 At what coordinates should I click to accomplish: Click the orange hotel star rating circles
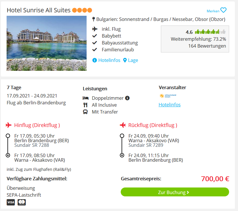point(82,10)
